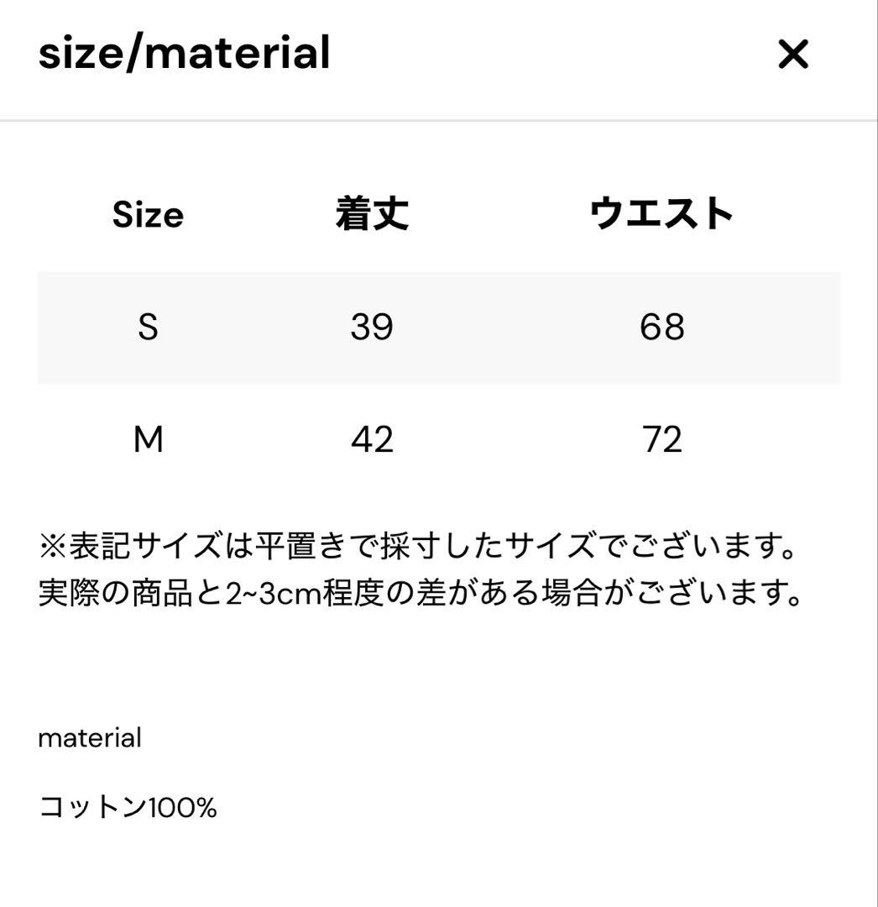Click the S cell in the Size column
Viewport: 878px width, 907px height.
click(x=149, y=328)
